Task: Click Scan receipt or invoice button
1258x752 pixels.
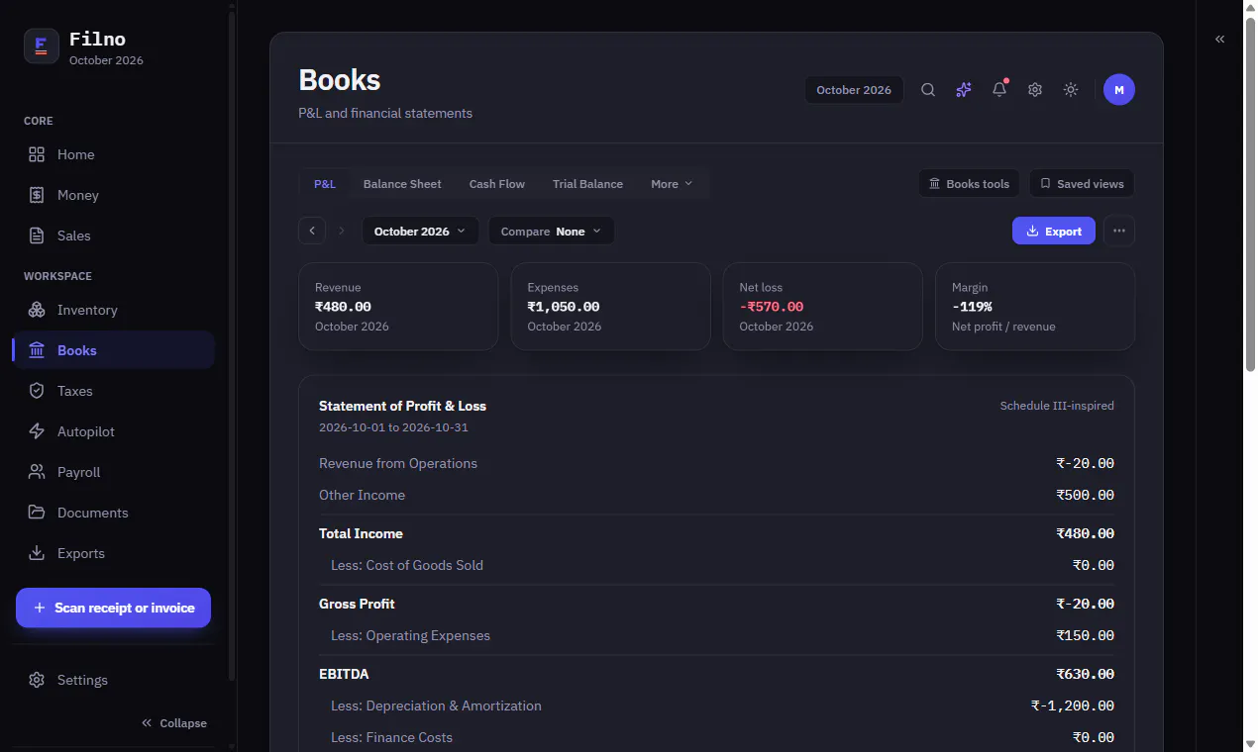Action: 113,608
